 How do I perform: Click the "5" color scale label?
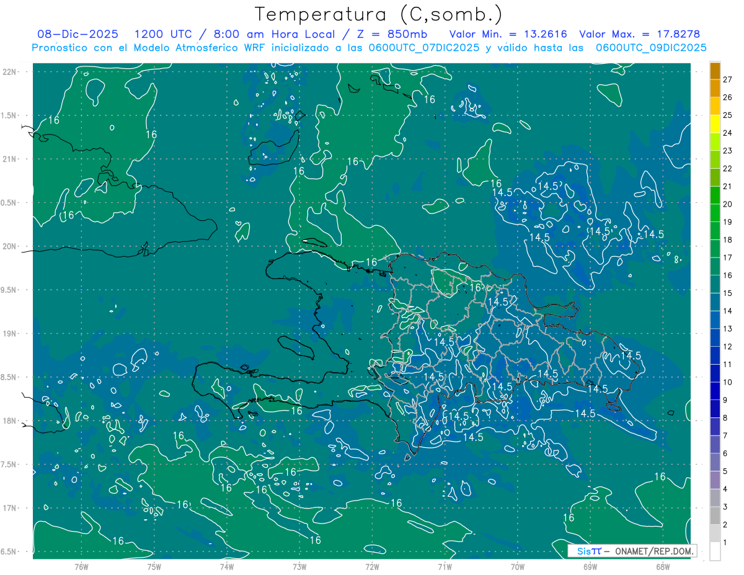pyautogui.click(x=725, y=471)
